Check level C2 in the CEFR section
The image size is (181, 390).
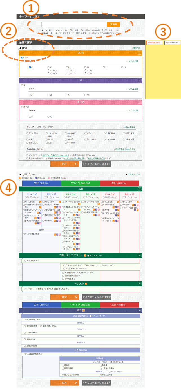coord(122,67)
